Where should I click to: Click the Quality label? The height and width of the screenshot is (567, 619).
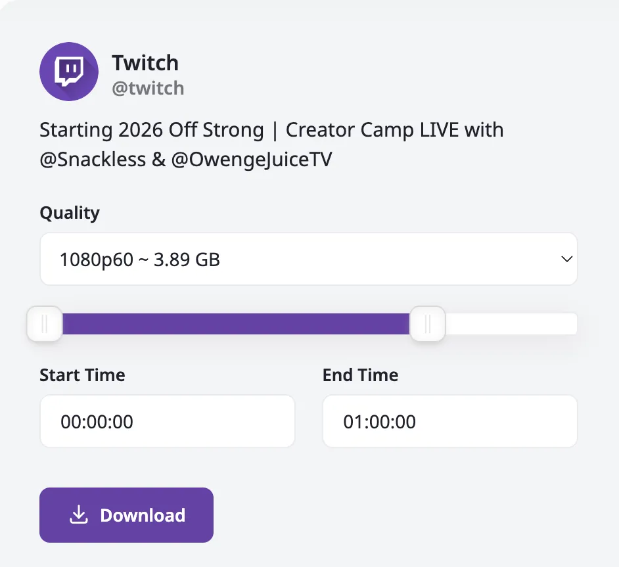(70, 213)
